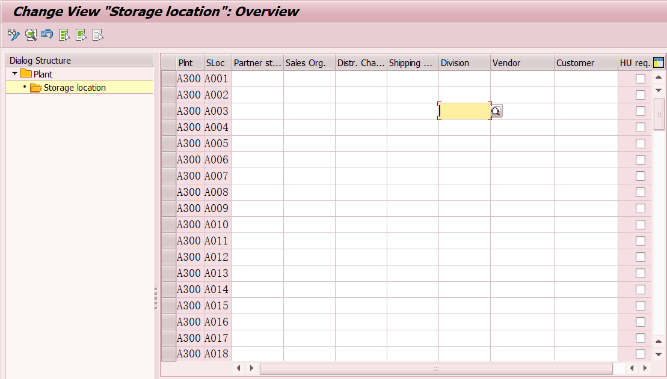This screenshot has height=379, width=667.
Task: Tick HU req. checkbox for A001
Action: [x=640, y=79]
